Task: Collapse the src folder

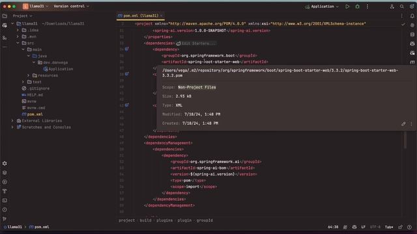Action: [x=18, y=43]
